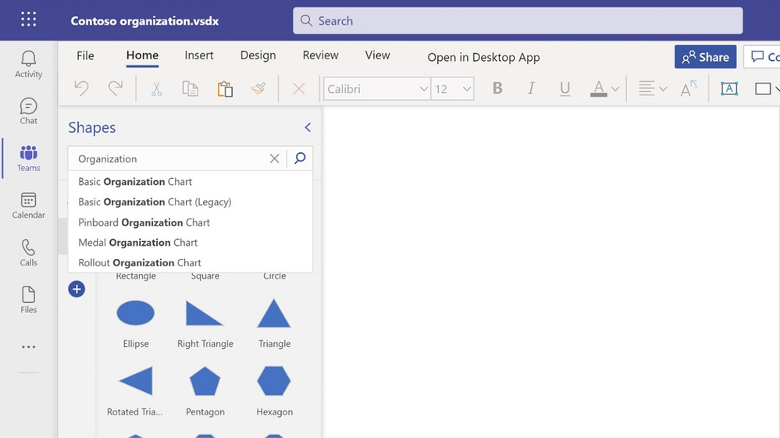The image size is (780, 438).
Task: Click the red Delete X icon
Action: 299,89
